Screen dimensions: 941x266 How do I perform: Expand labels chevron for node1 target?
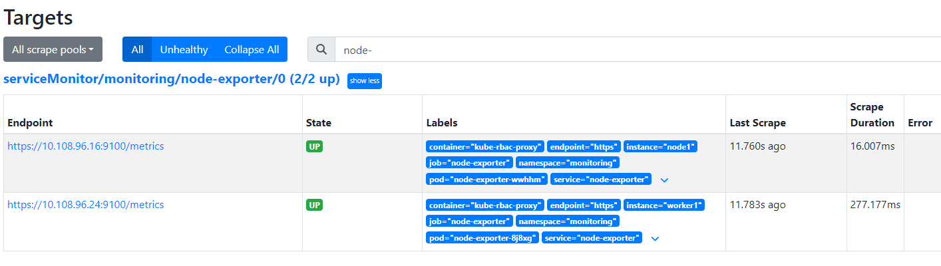[x=663, y=180]
